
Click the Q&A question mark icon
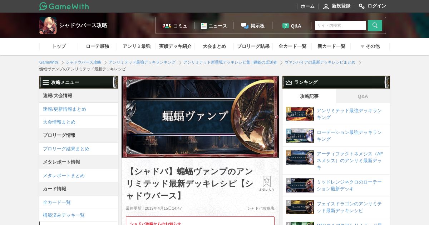(x=286, y=26)
